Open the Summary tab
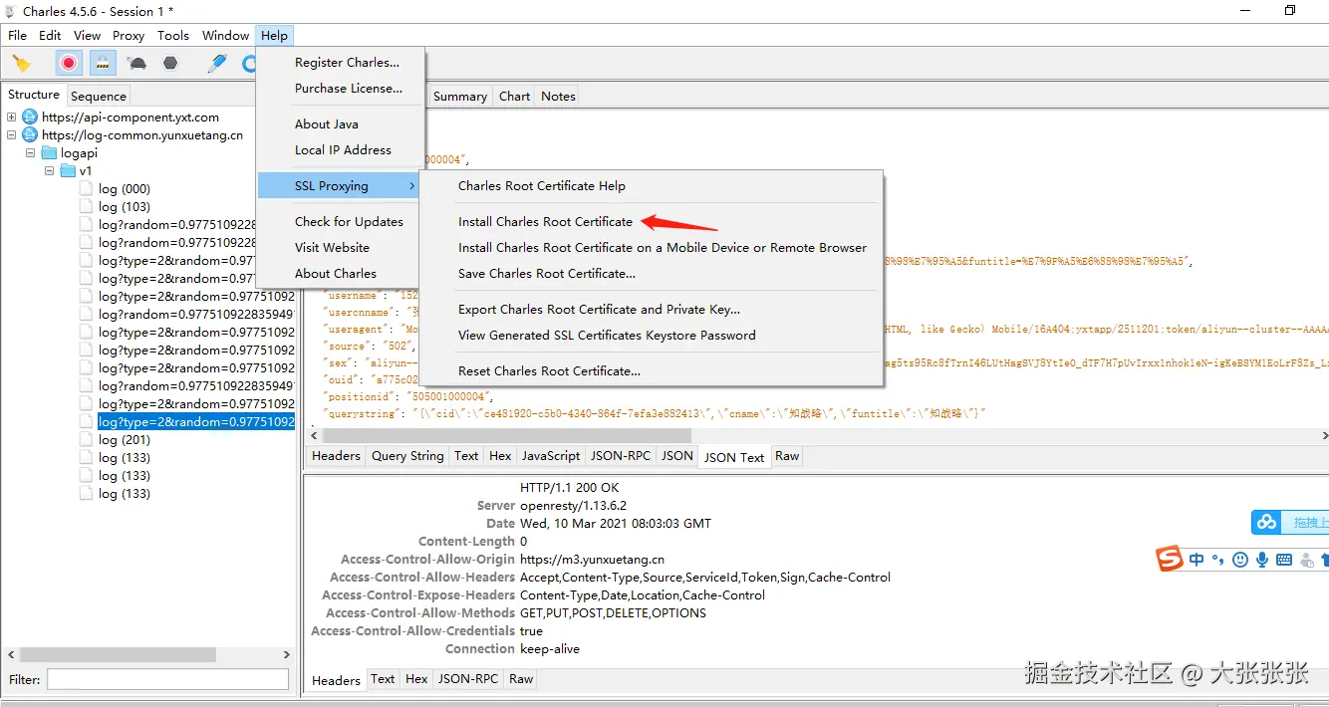The width and height of the screenshot is (1329, 707). [460, 97]
